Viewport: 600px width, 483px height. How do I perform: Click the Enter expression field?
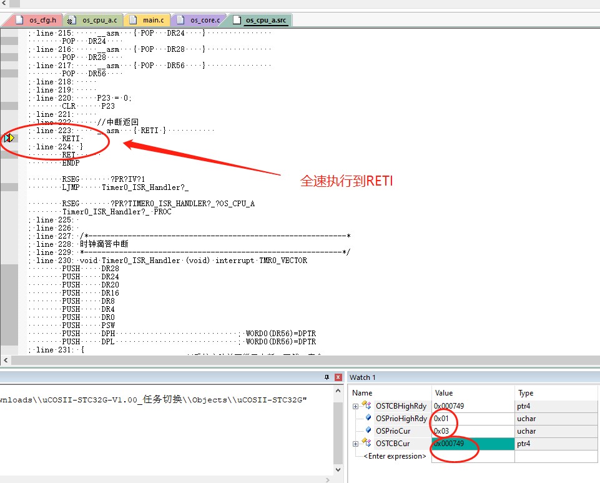click(x=395, y=456)
